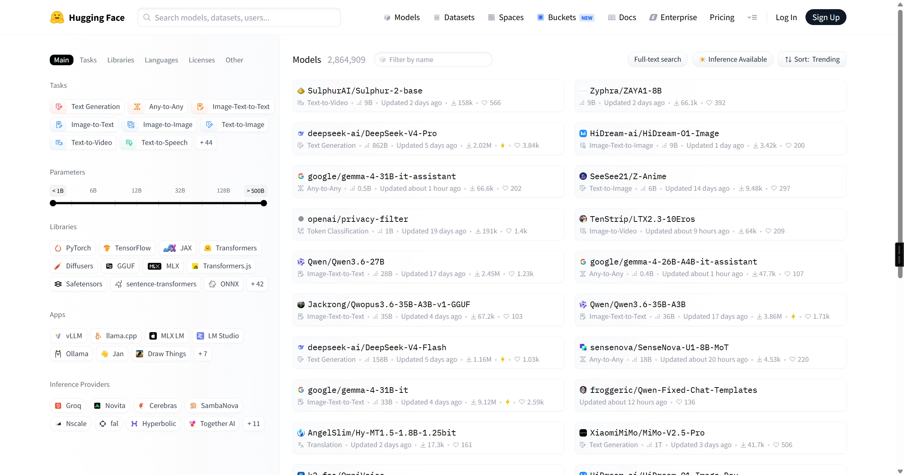The width and height of the screenshot is (904, 475).
Task: Click the froggeric avatar icon
Action: click(x=583, y=390)
